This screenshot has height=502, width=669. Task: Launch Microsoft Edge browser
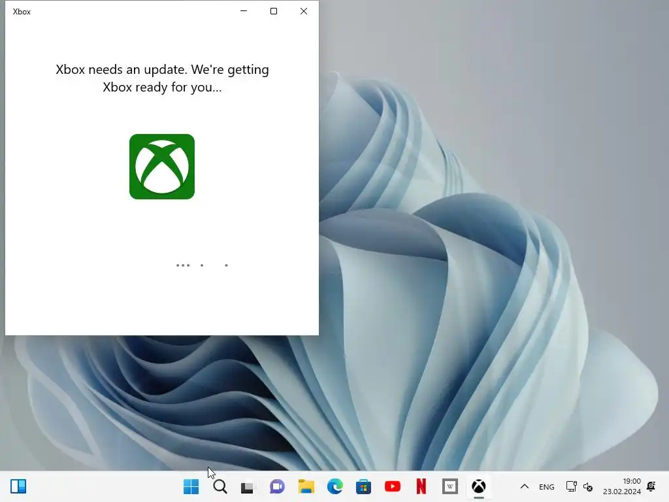coord(335,486)
